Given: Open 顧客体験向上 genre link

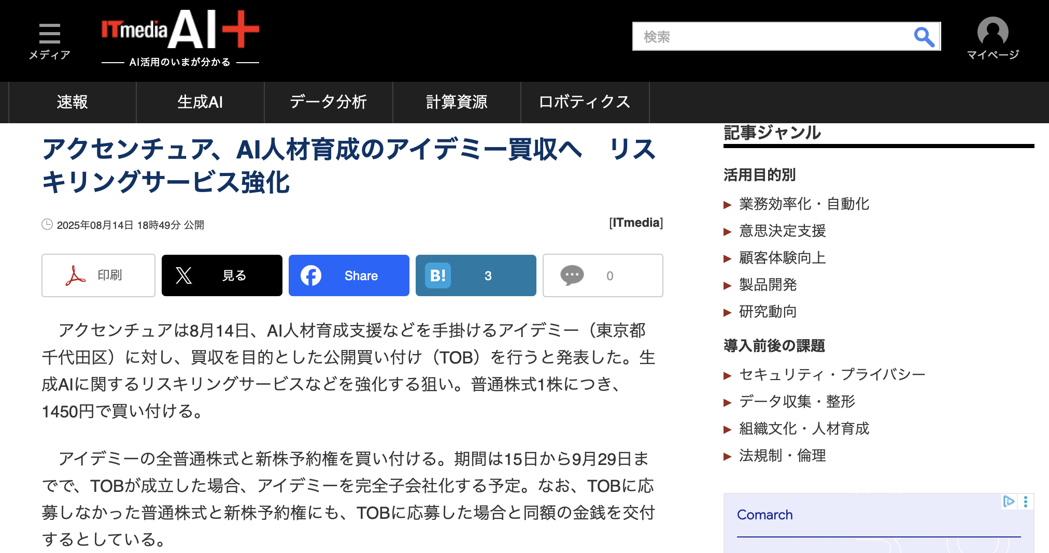Looking at the screenshot, I should pyautogui.click(x=782, y=258).
